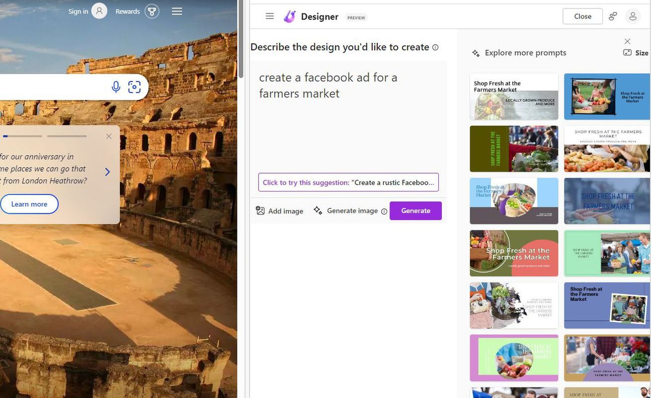
Task: Open the Designer account profile icon
Action: tap(633, 16)
